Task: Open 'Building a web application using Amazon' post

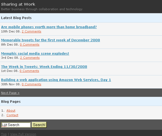Action: 56,80
